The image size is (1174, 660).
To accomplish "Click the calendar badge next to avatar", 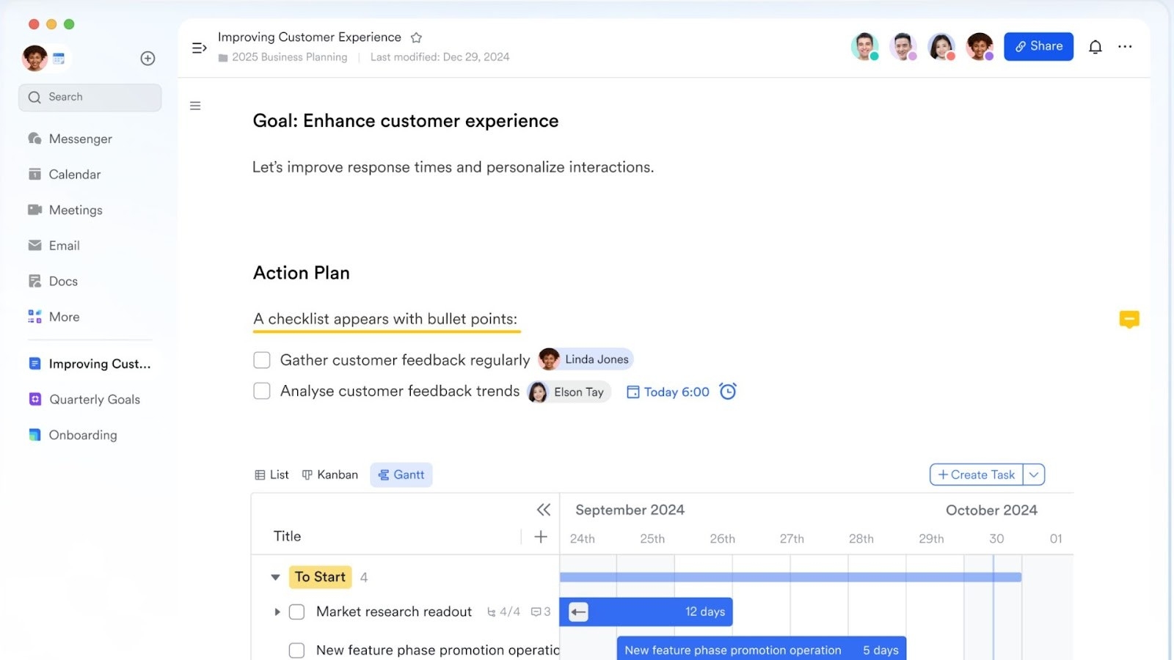I will click(x=59, y=59).
